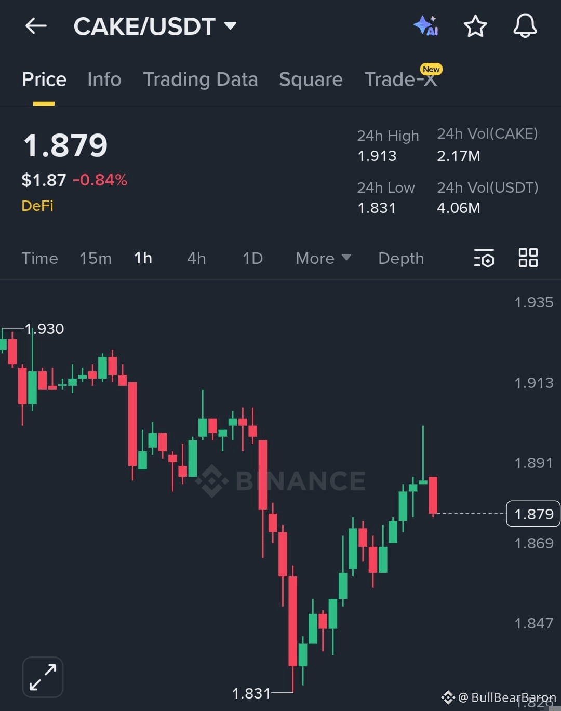Open notifications via the bell icon
The height and width of the screenshot is (711, 561).
point(525,26)
